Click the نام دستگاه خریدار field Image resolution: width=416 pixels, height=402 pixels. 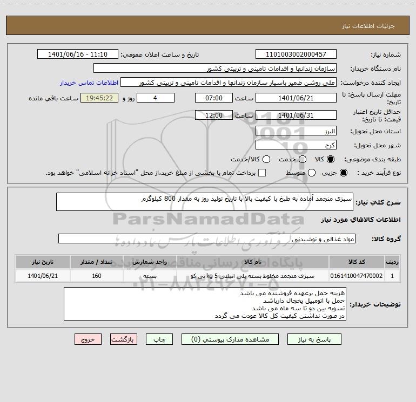coord(215,68)
